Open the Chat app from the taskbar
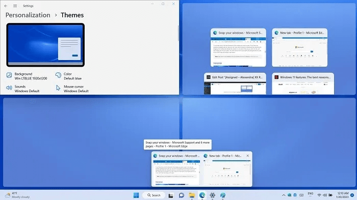This screenshot has width=357, height=200. click(182, 195)
